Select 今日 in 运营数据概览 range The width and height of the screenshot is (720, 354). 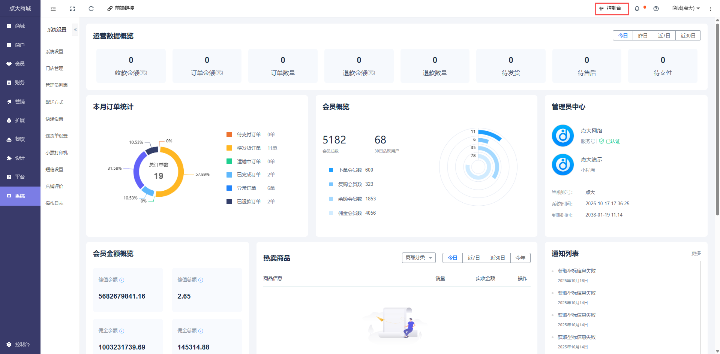pos(623,36)
